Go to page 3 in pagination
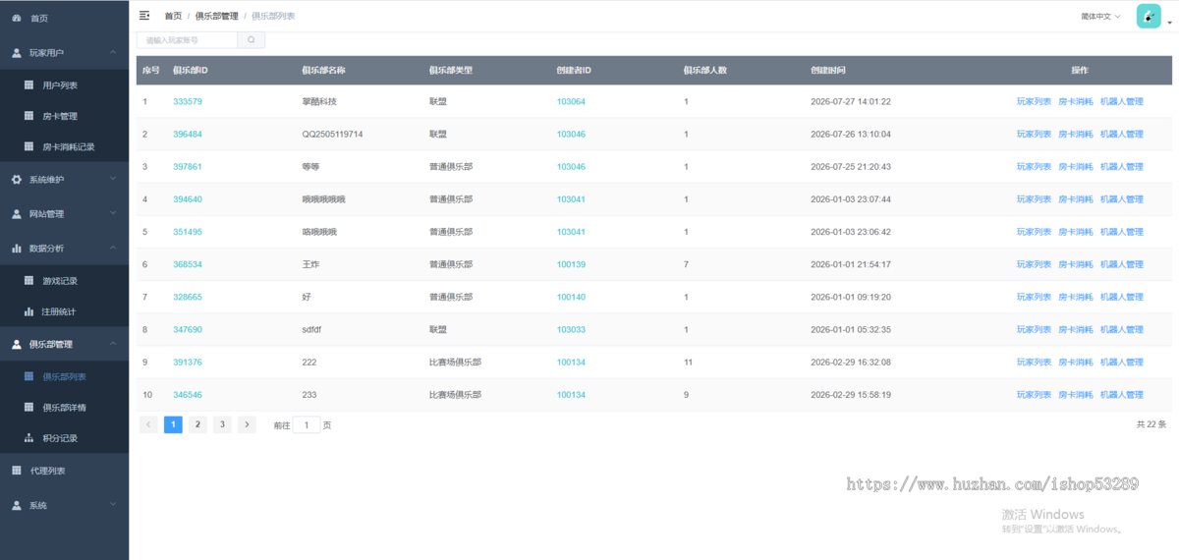The height and width of the screenshot is (560, 1179). pyautogui.click(x=222, y=424)
